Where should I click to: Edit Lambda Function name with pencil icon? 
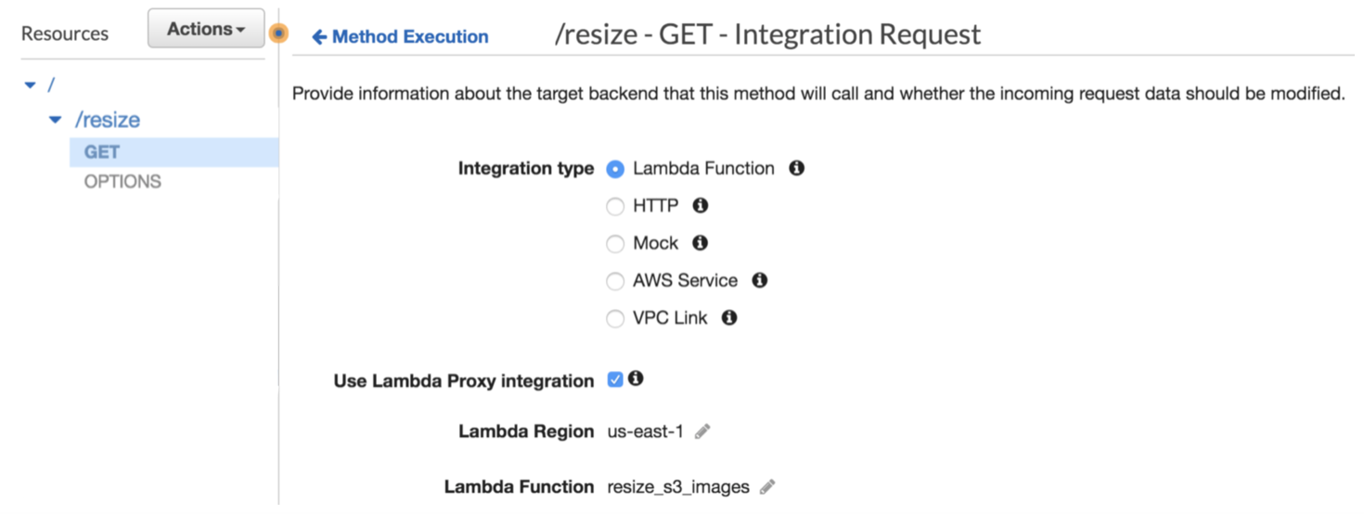click(766, 487)
